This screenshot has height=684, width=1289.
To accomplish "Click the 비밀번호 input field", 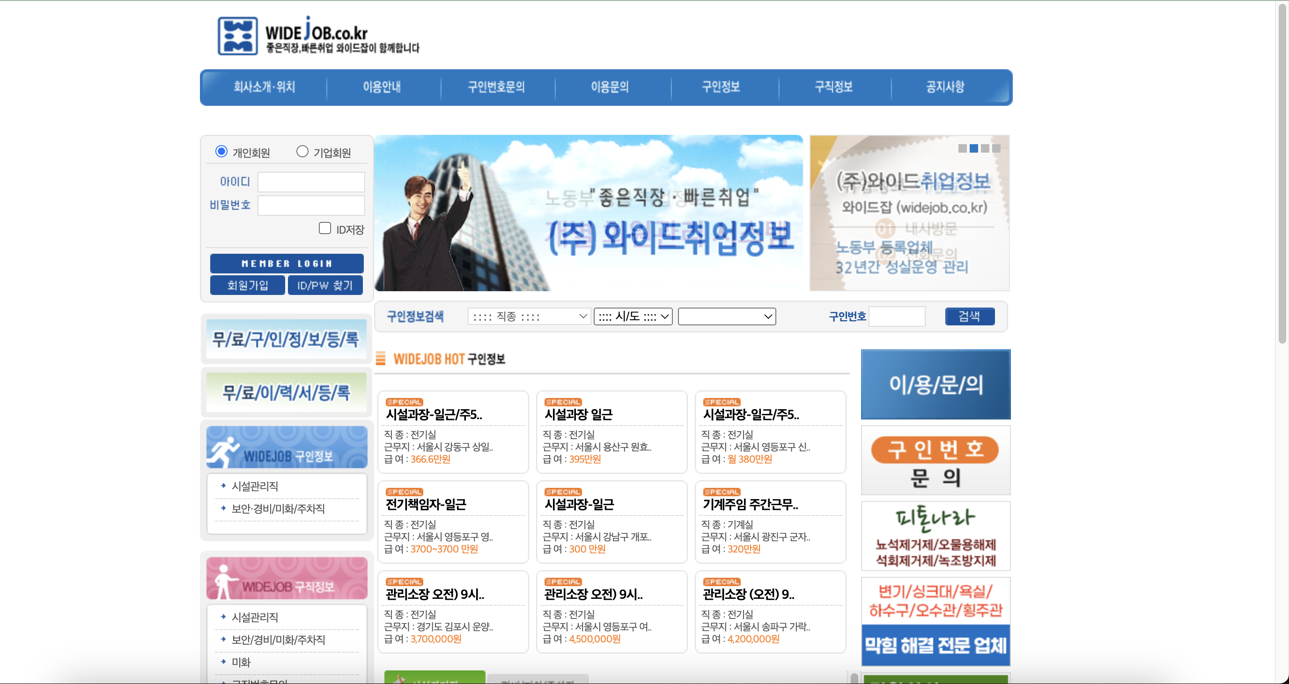I will (311, 205).
